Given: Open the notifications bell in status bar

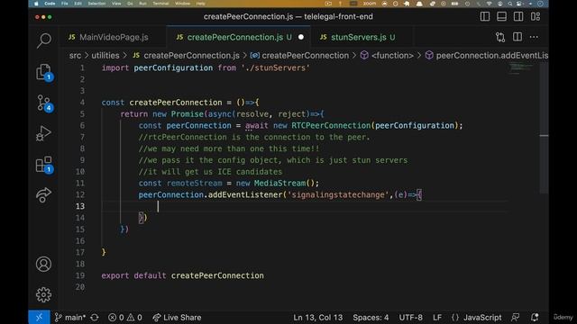Looking at the screenshot, I should [x=535, y=318].
